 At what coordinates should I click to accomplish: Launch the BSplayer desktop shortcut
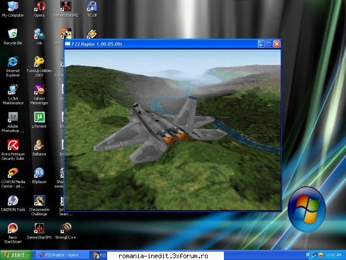click(x=39, y=175)
